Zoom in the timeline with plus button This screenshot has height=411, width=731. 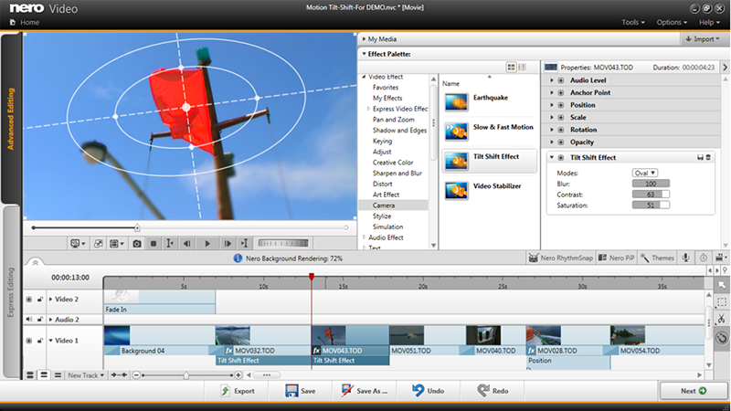[x=238, y=375]
